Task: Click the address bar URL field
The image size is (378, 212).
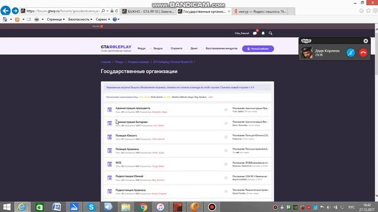Action: (x=63, y=11)
